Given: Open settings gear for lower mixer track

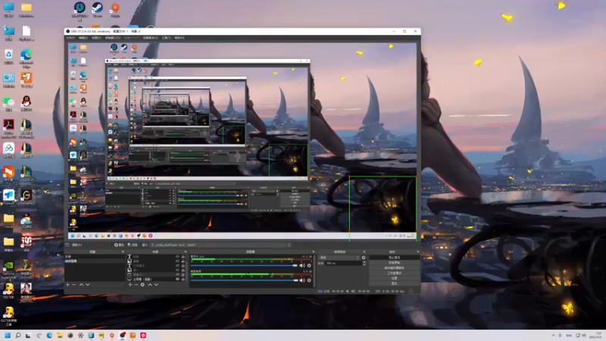Looking at the screenshot, I should coord(309,280).
